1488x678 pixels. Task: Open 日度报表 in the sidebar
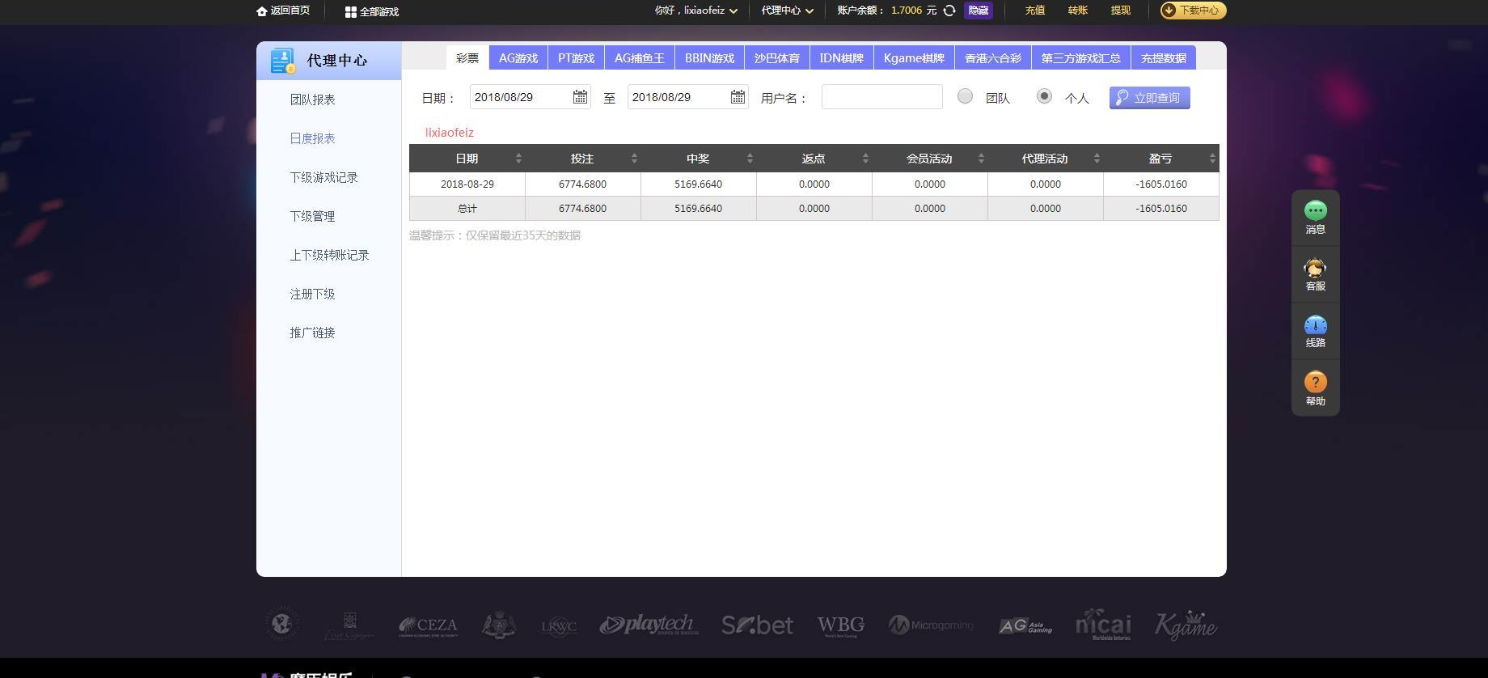312,138
